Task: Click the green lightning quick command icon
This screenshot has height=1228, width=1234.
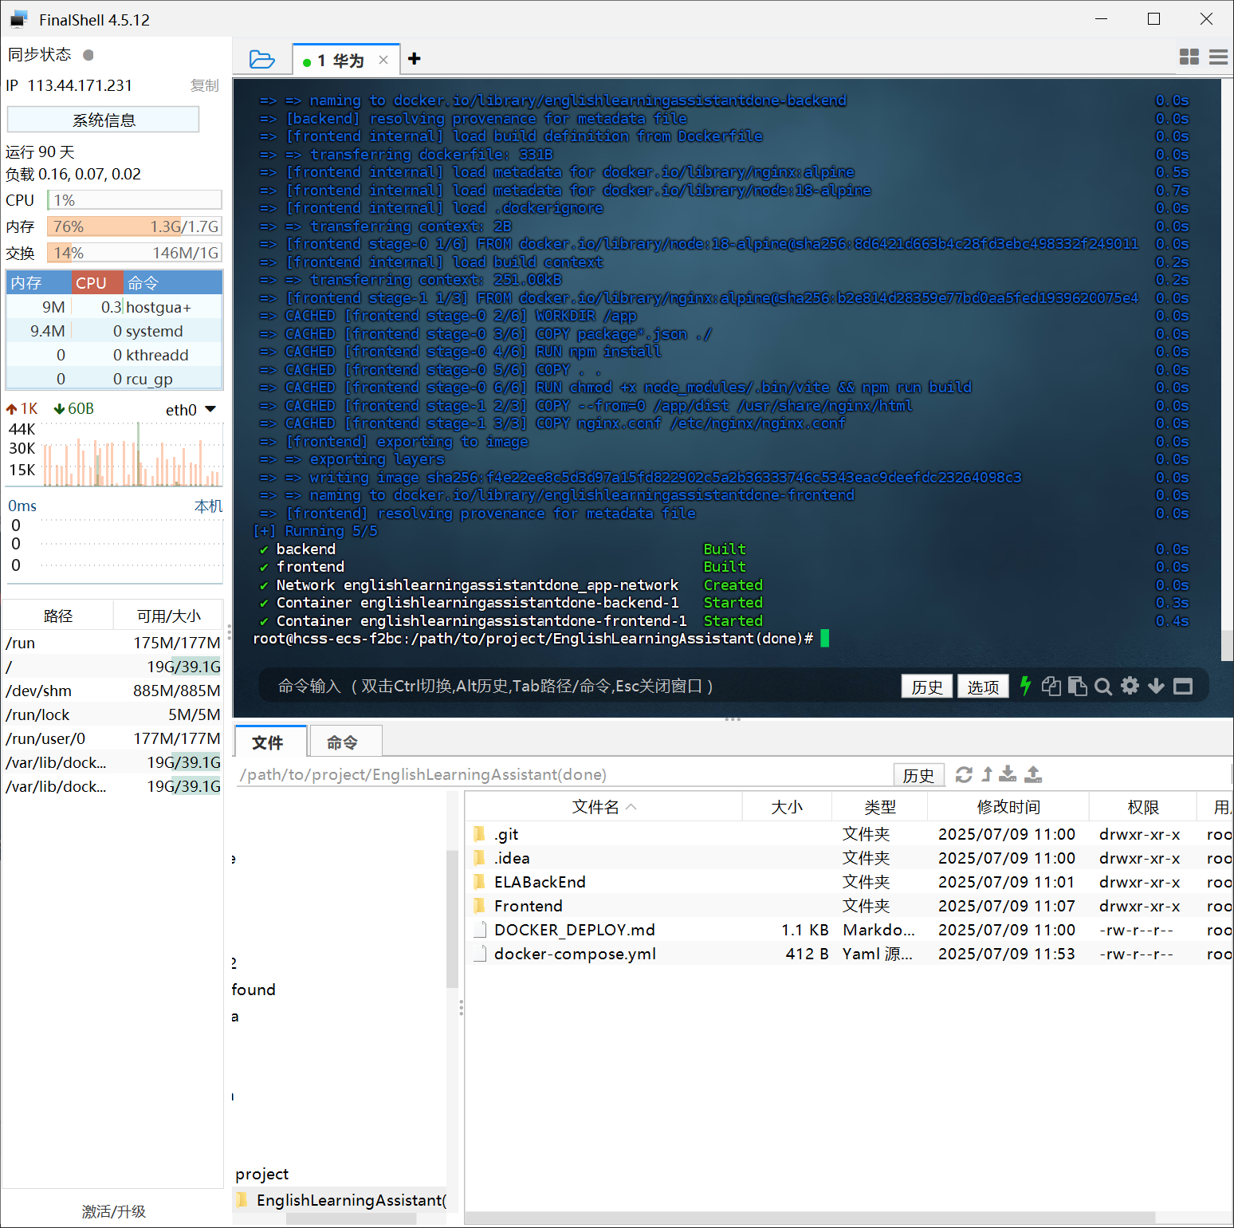Action: pos(1025,686)
